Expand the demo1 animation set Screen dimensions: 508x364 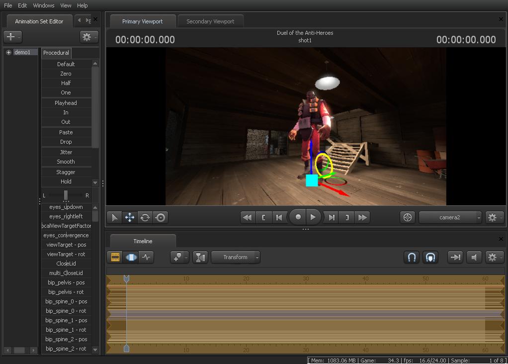coord(8,52)
